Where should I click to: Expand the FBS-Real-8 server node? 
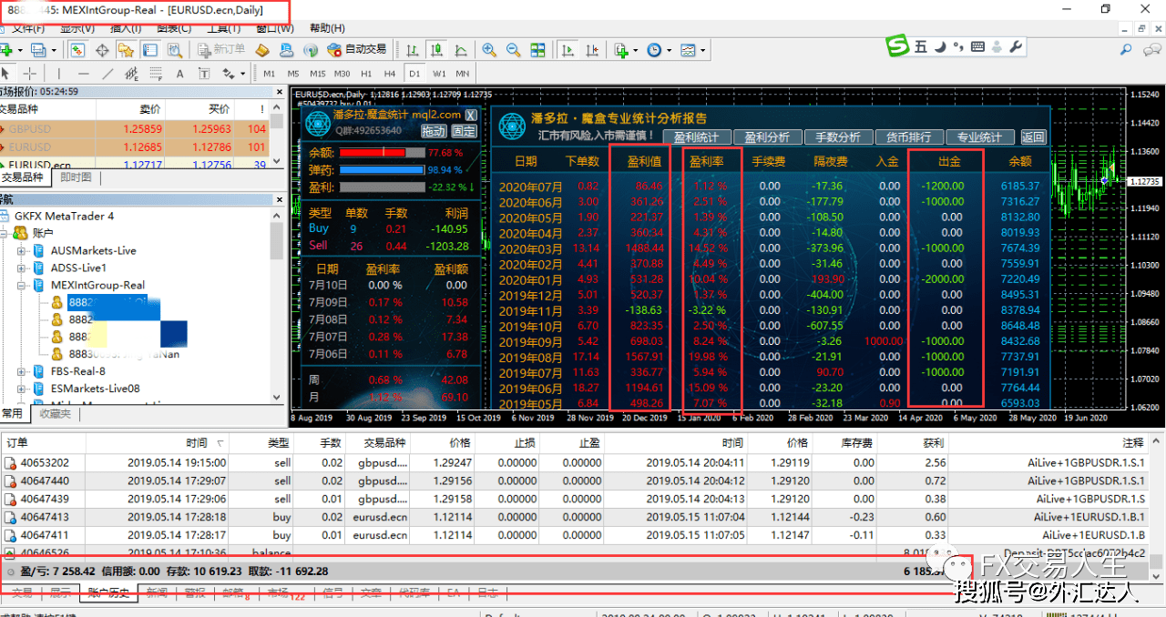(21, 371)
